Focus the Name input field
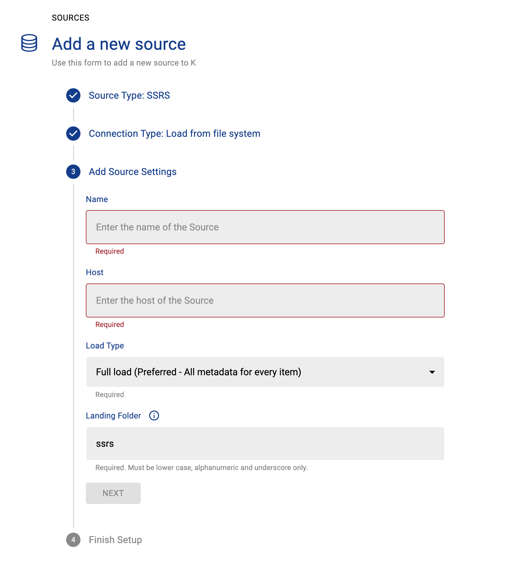This screenshot has height=586, width=521. (265, 227)
